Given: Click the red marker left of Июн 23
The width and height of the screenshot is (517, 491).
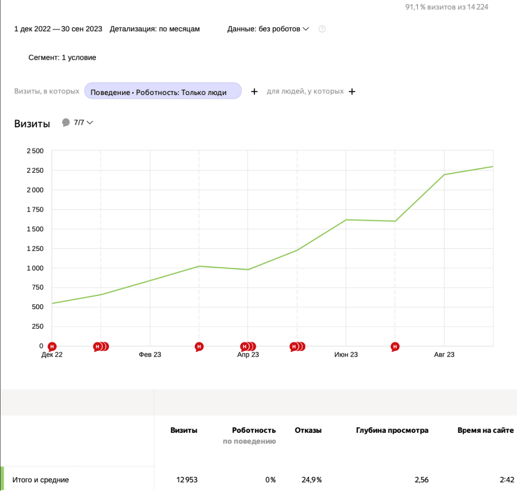Looking at the screenshot, I should pos(297,347).
